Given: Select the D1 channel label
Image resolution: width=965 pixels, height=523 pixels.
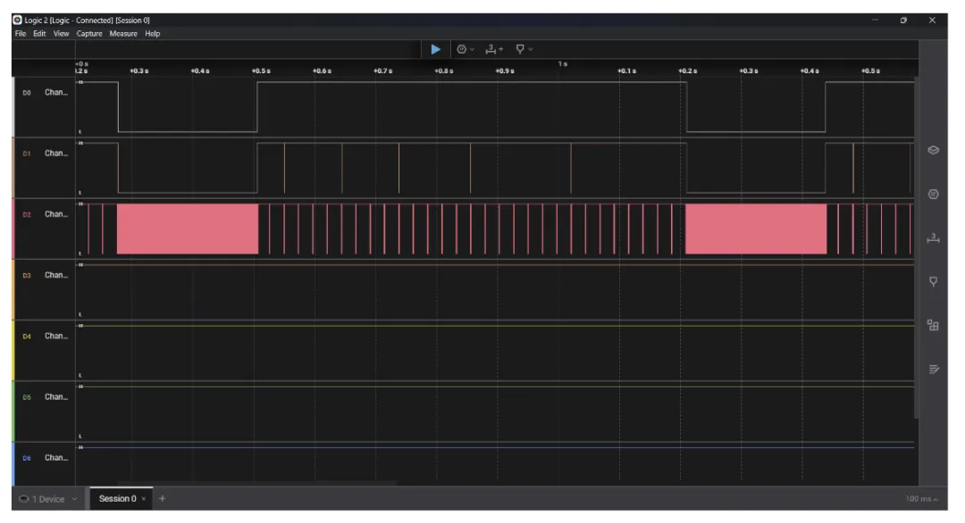Looking at the screenshot, I should pos(45,154).
